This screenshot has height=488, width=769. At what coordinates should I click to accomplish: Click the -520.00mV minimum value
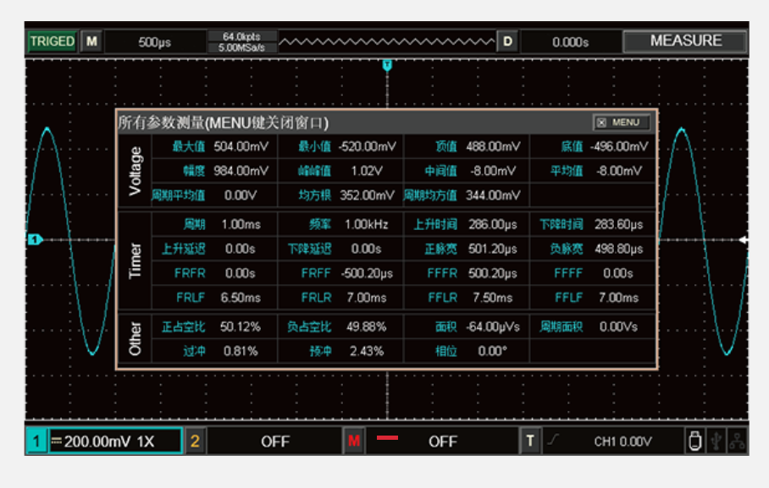click(x=367, y=146)
